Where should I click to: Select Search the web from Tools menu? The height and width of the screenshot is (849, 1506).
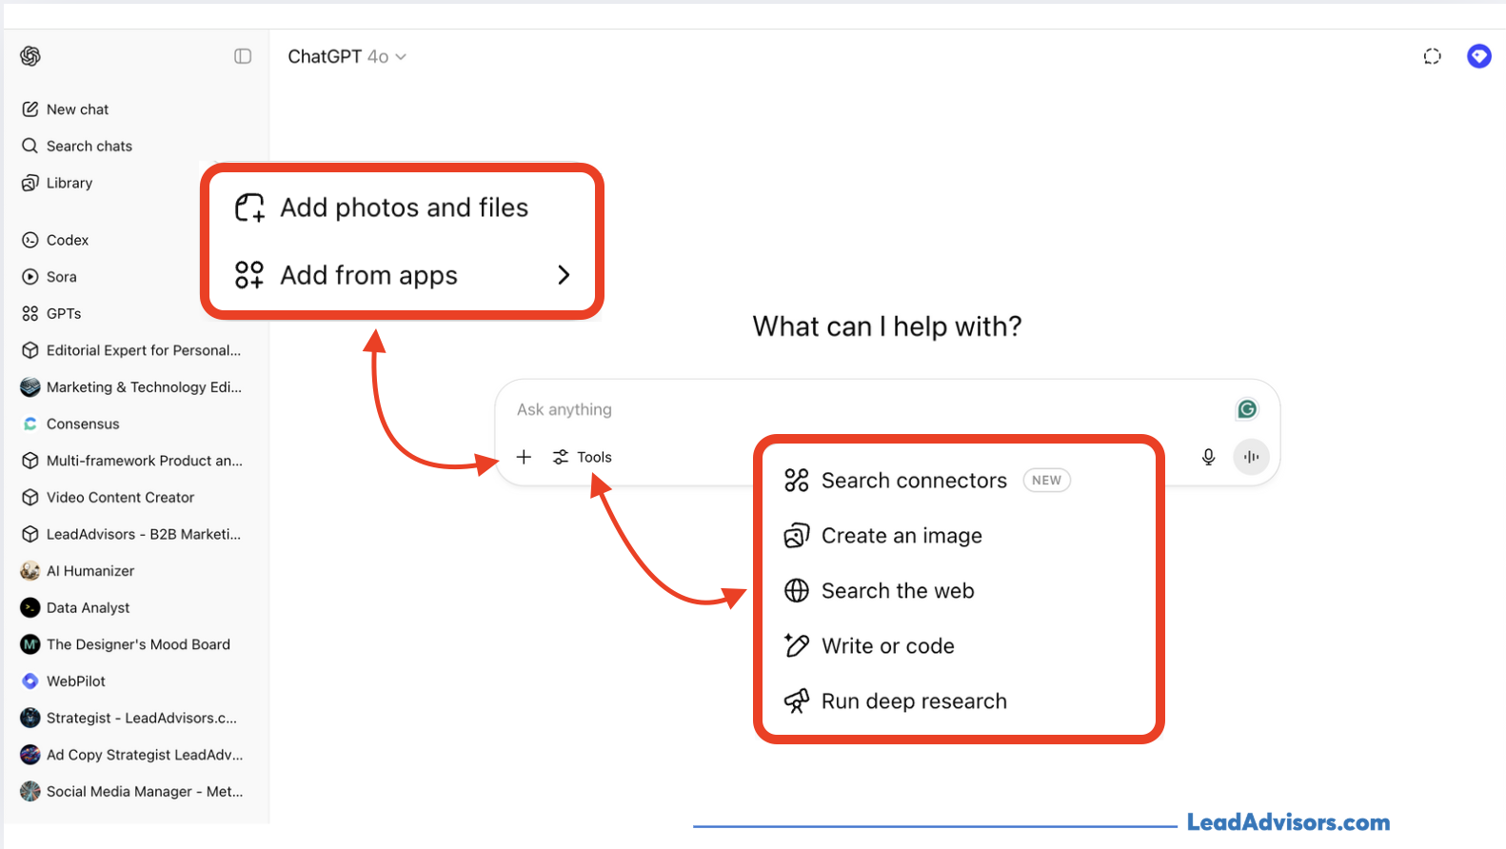coord(880,591)
